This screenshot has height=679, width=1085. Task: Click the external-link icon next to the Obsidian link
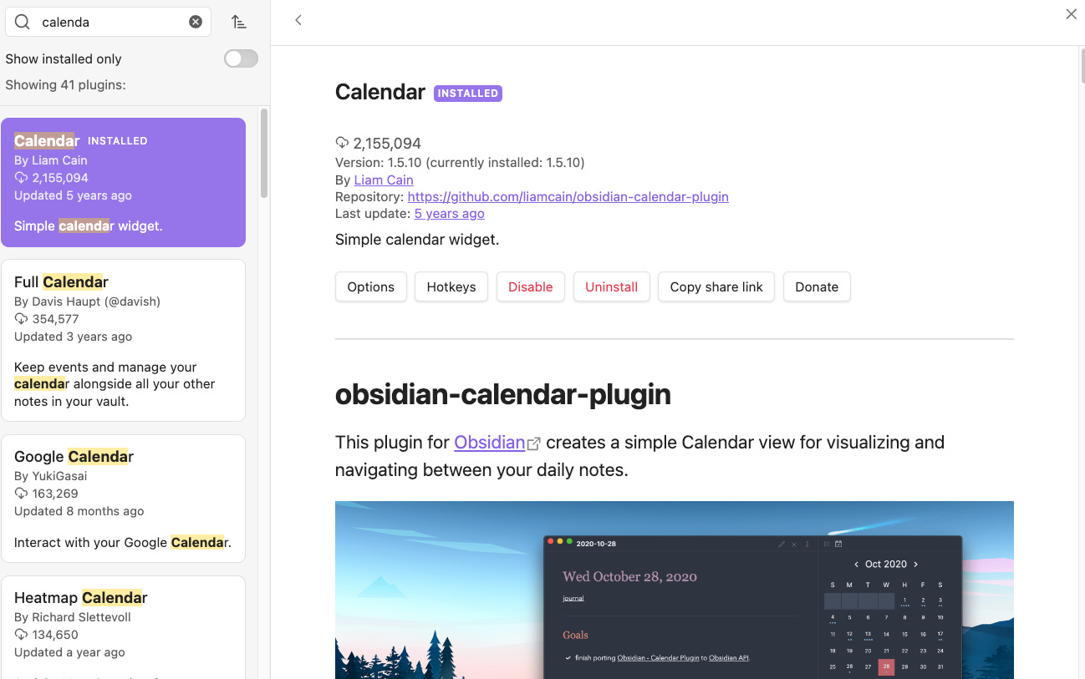coord(535,443)
